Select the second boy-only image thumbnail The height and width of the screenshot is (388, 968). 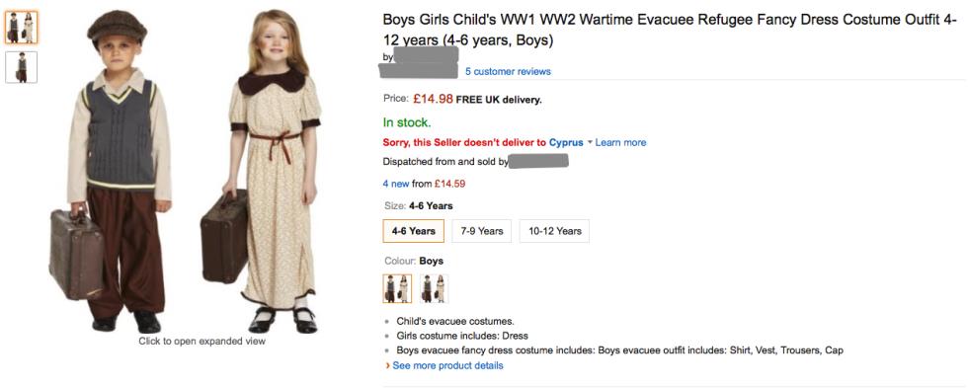click(21, 66)
